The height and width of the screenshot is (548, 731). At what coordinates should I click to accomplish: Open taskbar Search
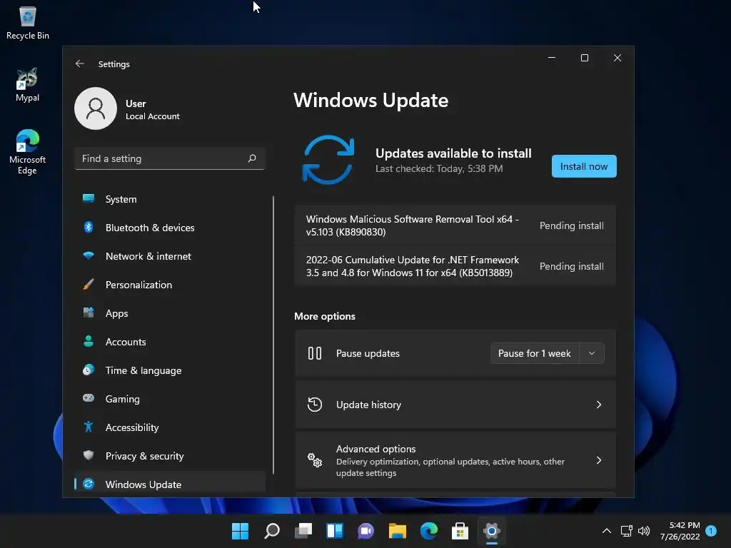pyautogui.click(x=272, y=531)
